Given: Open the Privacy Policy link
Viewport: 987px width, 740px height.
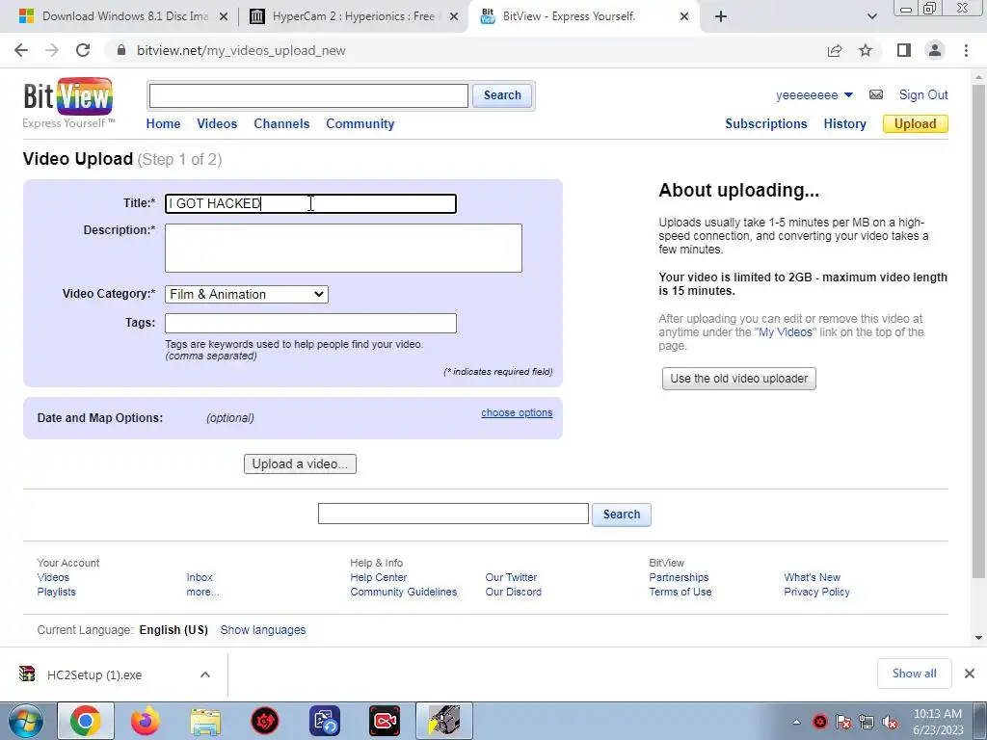Looking at the screenshot, I should 817,592.
